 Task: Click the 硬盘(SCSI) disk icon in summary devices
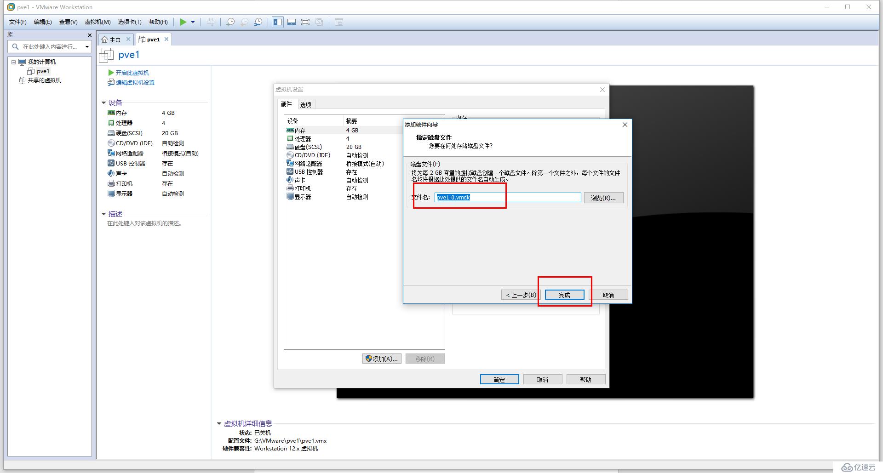[x=111, y=133]
